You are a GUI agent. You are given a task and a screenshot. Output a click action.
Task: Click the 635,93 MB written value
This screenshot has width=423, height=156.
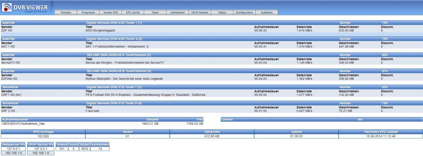347,30
